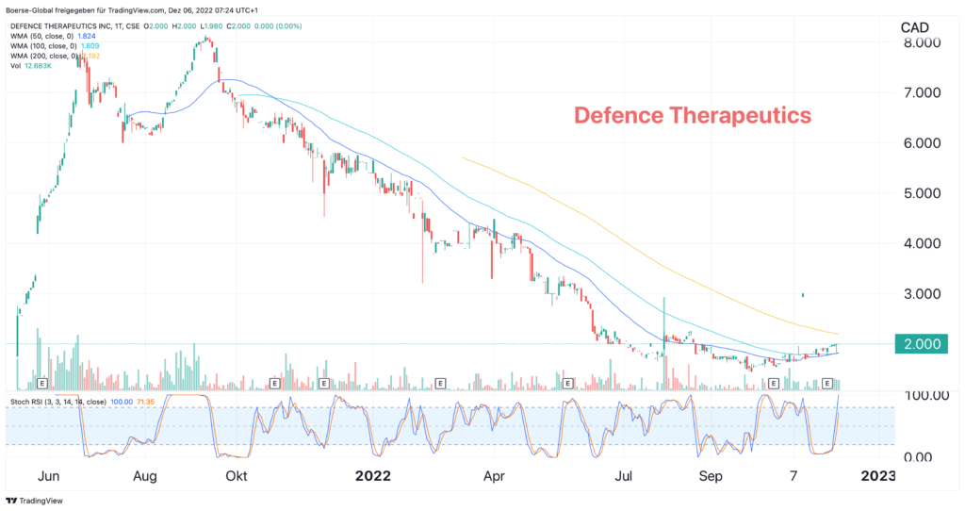
Task: Click the red Defence Therapeutics title text
Action: pos(693,116)
